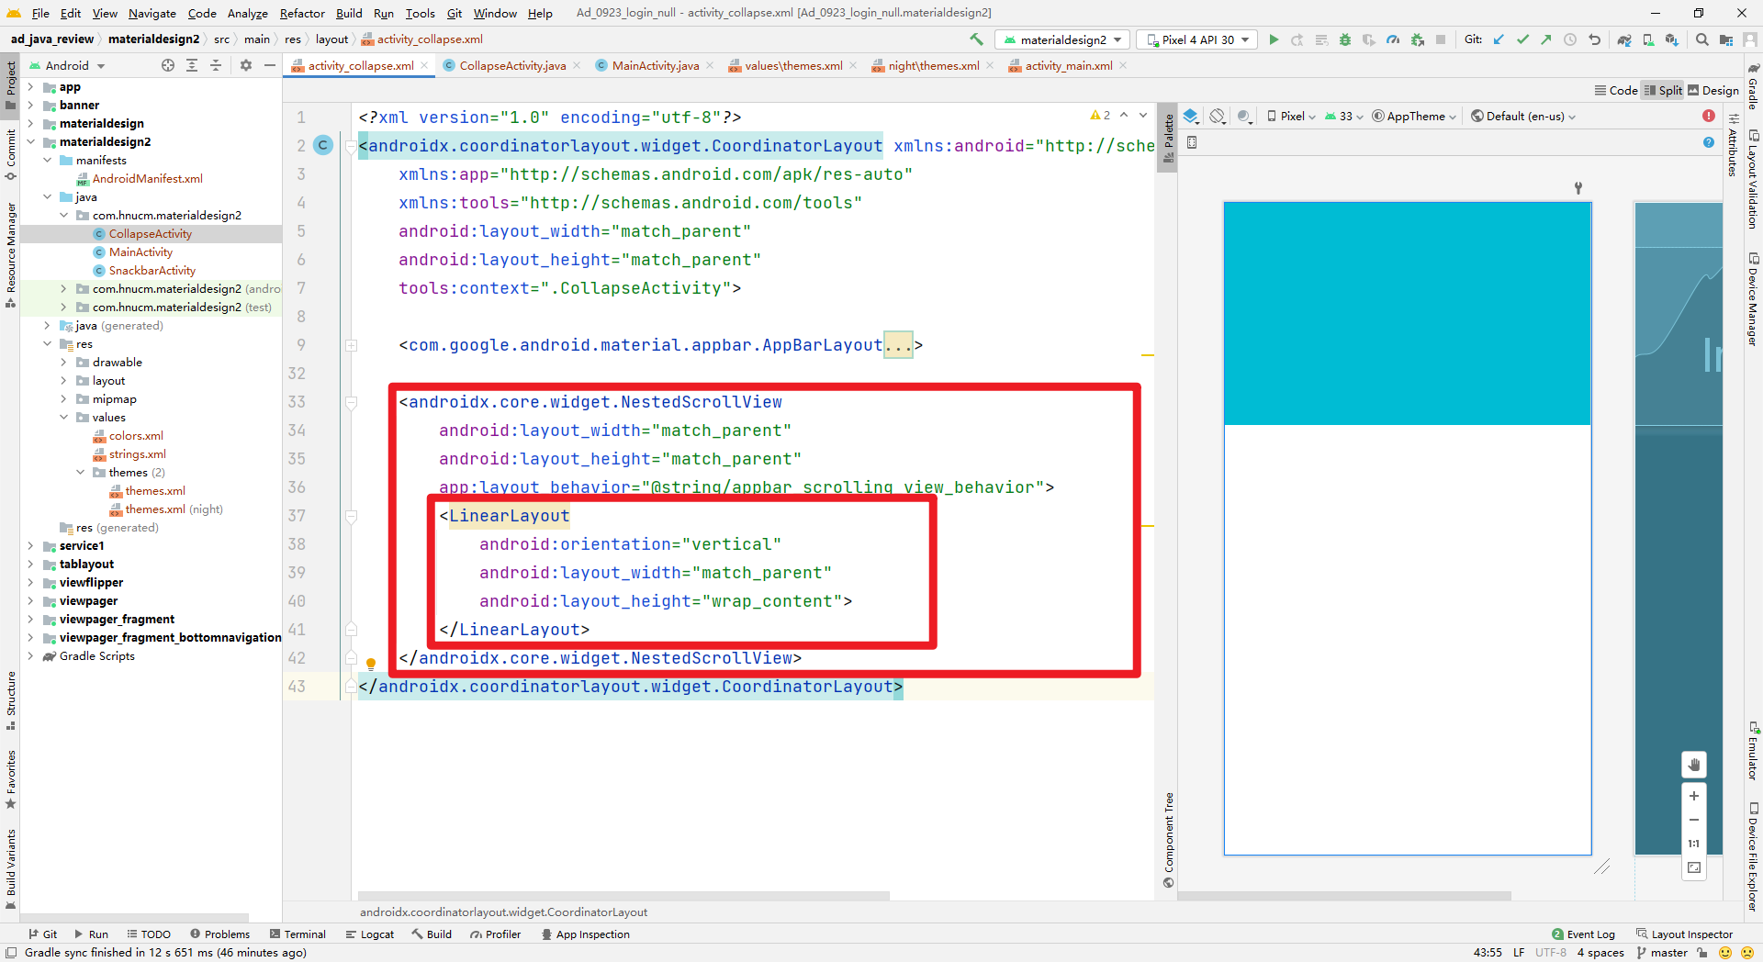This screenshot has height=962, width=1763.
Task: Click the orientation for preview icon
Action: pyautogui.click(x=1218, y=117)
